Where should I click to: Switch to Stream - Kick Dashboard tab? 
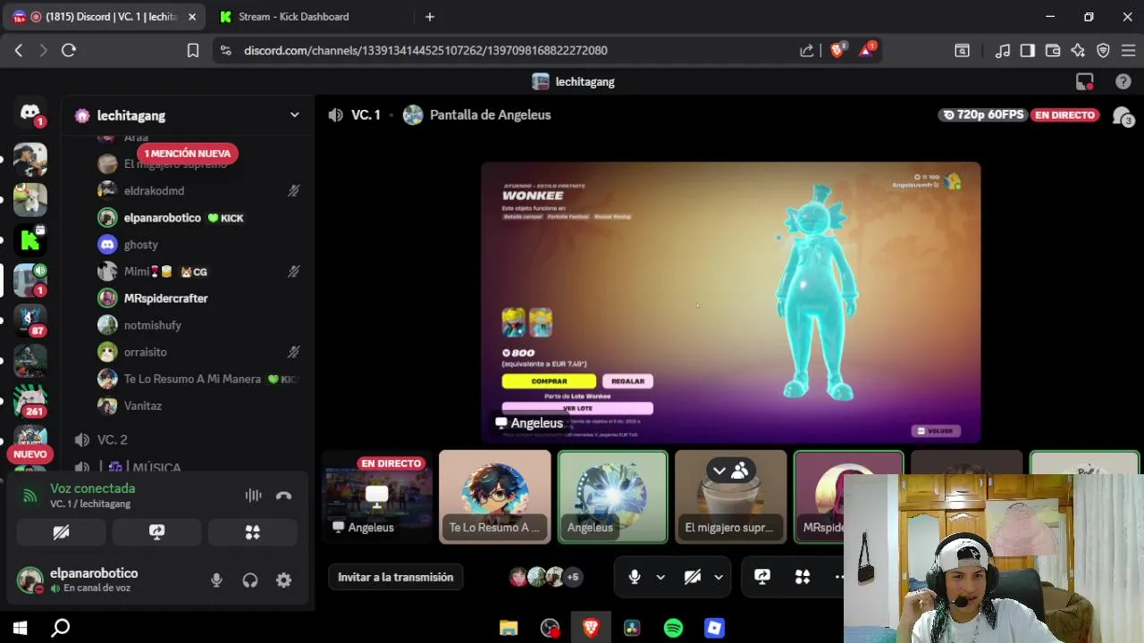tap(295, 16)
